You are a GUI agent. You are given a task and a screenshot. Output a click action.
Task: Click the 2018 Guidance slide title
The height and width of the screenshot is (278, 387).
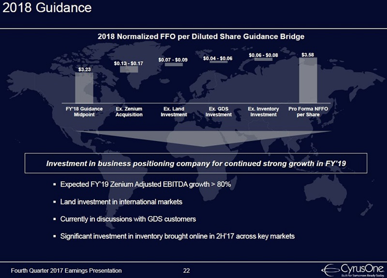click(47, 8)
